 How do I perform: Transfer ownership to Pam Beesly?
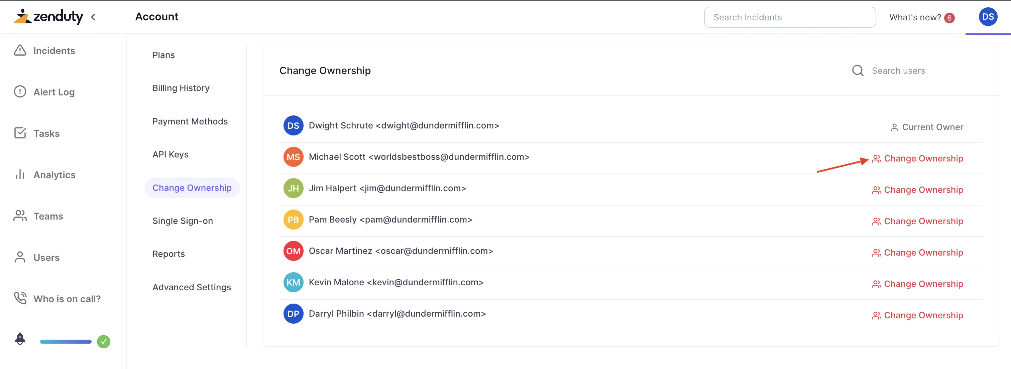(918, 221)
